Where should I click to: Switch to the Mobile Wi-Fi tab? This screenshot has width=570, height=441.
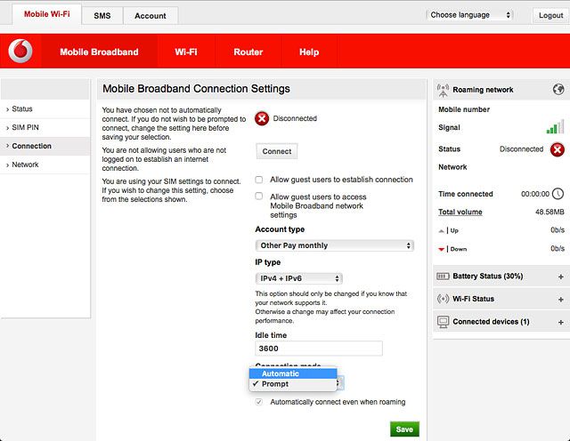[x=47, y=14]
